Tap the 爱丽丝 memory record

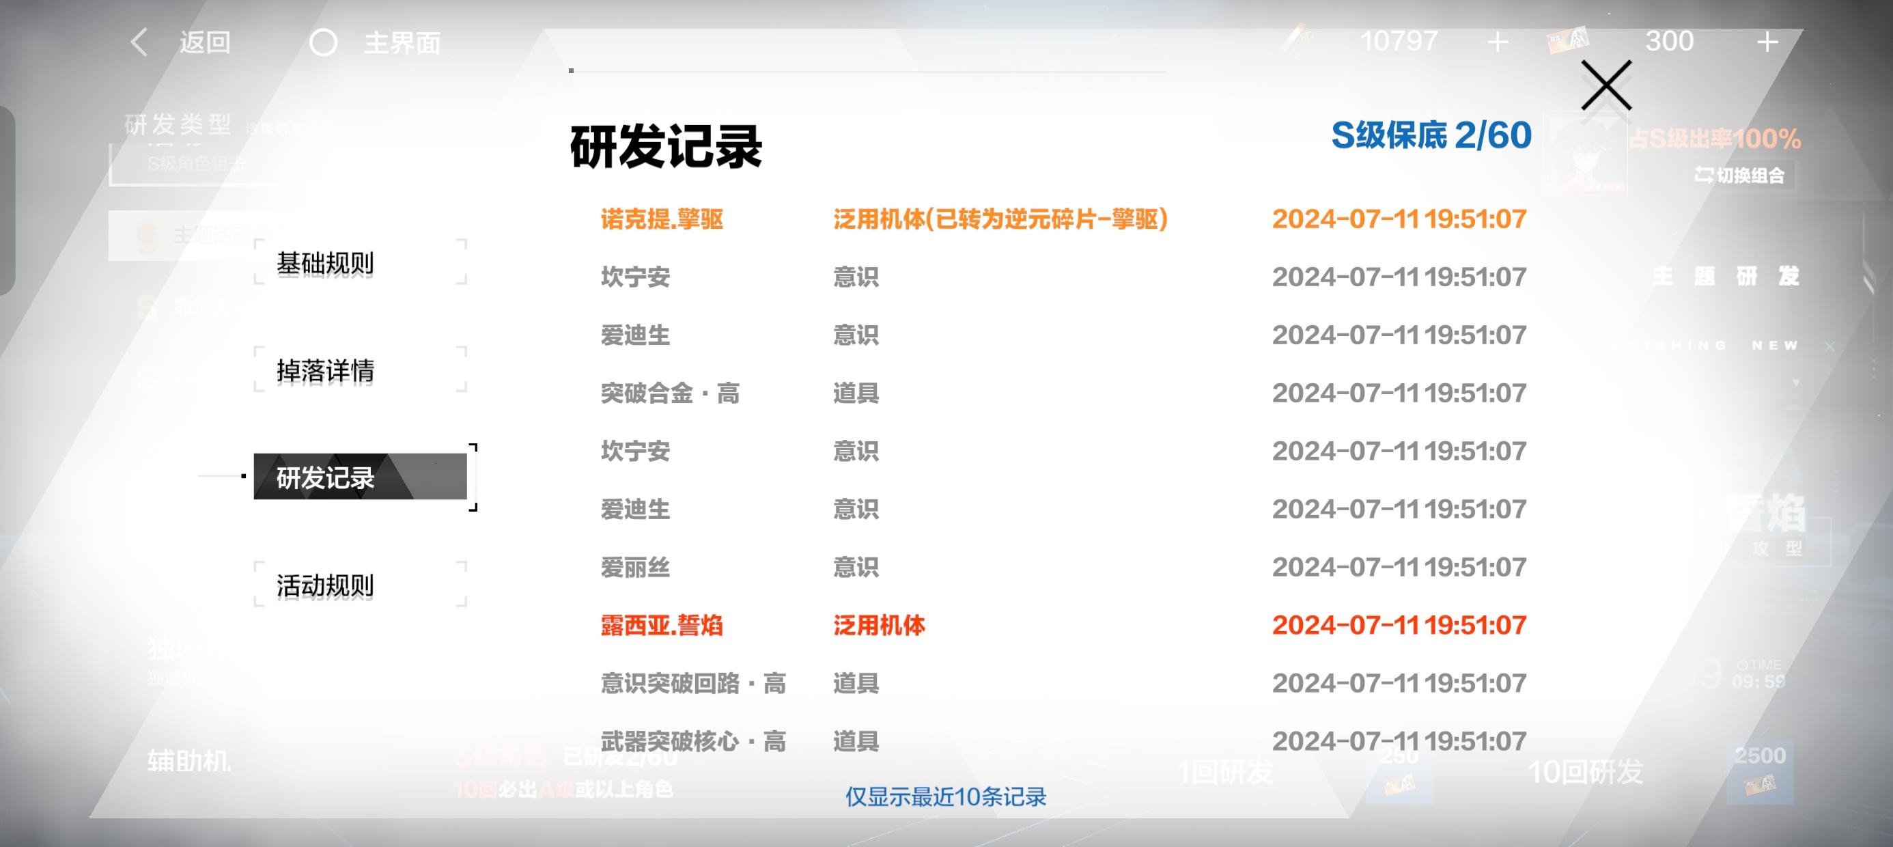1063,567
